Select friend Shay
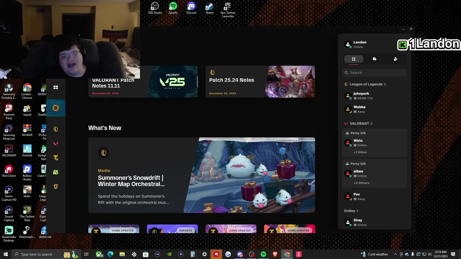461x259 pixels. pos(375,222)
